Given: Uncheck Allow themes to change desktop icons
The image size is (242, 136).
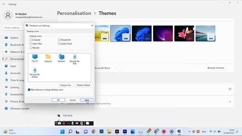Looking at the screenshot, I should [29, 90].
